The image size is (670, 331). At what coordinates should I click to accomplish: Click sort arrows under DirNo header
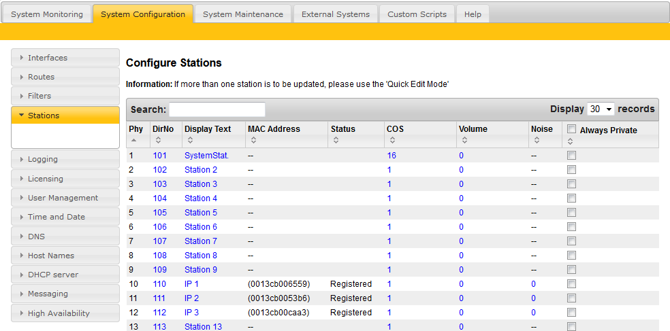pos(158,140)
